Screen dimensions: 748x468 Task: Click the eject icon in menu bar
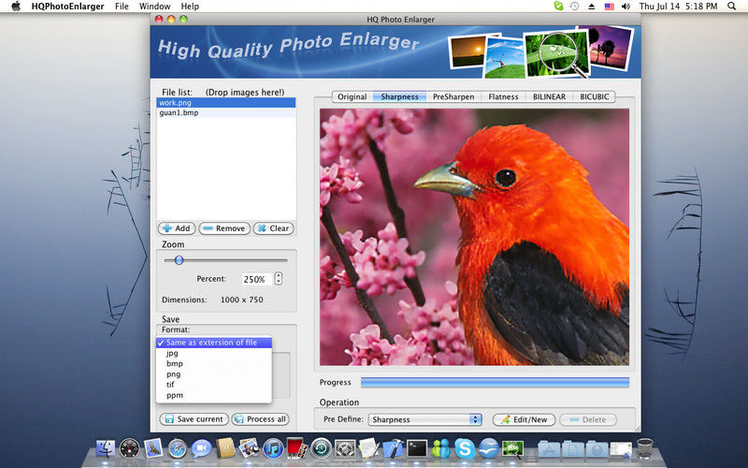pos(592,7)
